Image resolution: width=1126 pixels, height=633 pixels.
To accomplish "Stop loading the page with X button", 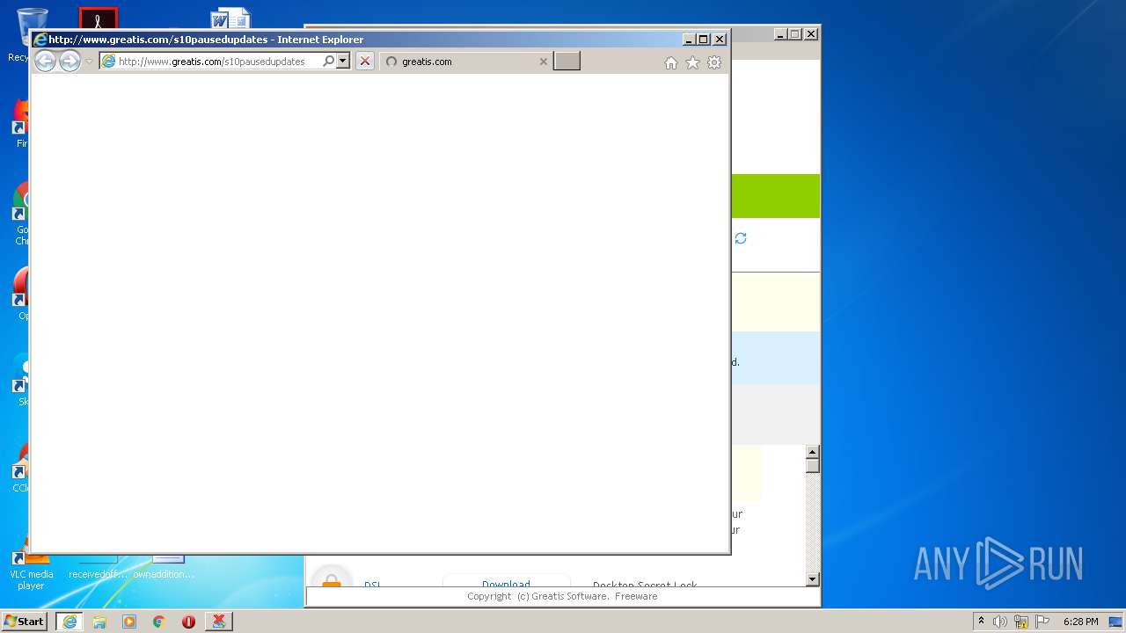I will pyautogui.click(x=365, y=61).
